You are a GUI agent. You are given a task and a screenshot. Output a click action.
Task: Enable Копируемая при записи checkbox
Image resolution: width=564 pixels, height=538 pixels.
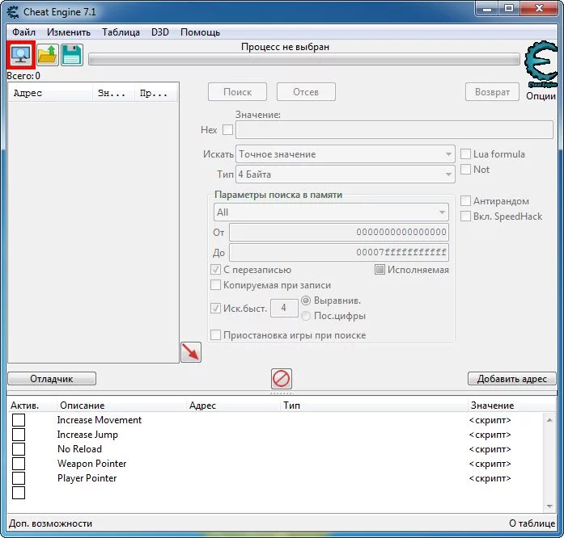tap(215, 285)
